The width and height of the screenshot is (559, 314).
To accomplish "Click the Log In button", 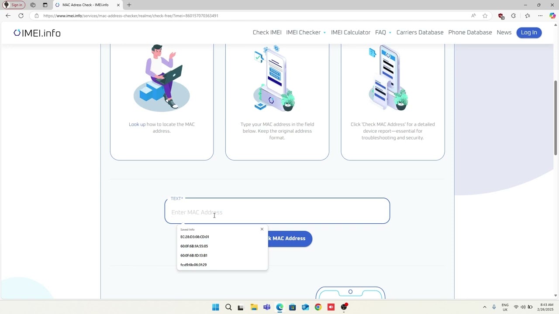I will 529,32.
